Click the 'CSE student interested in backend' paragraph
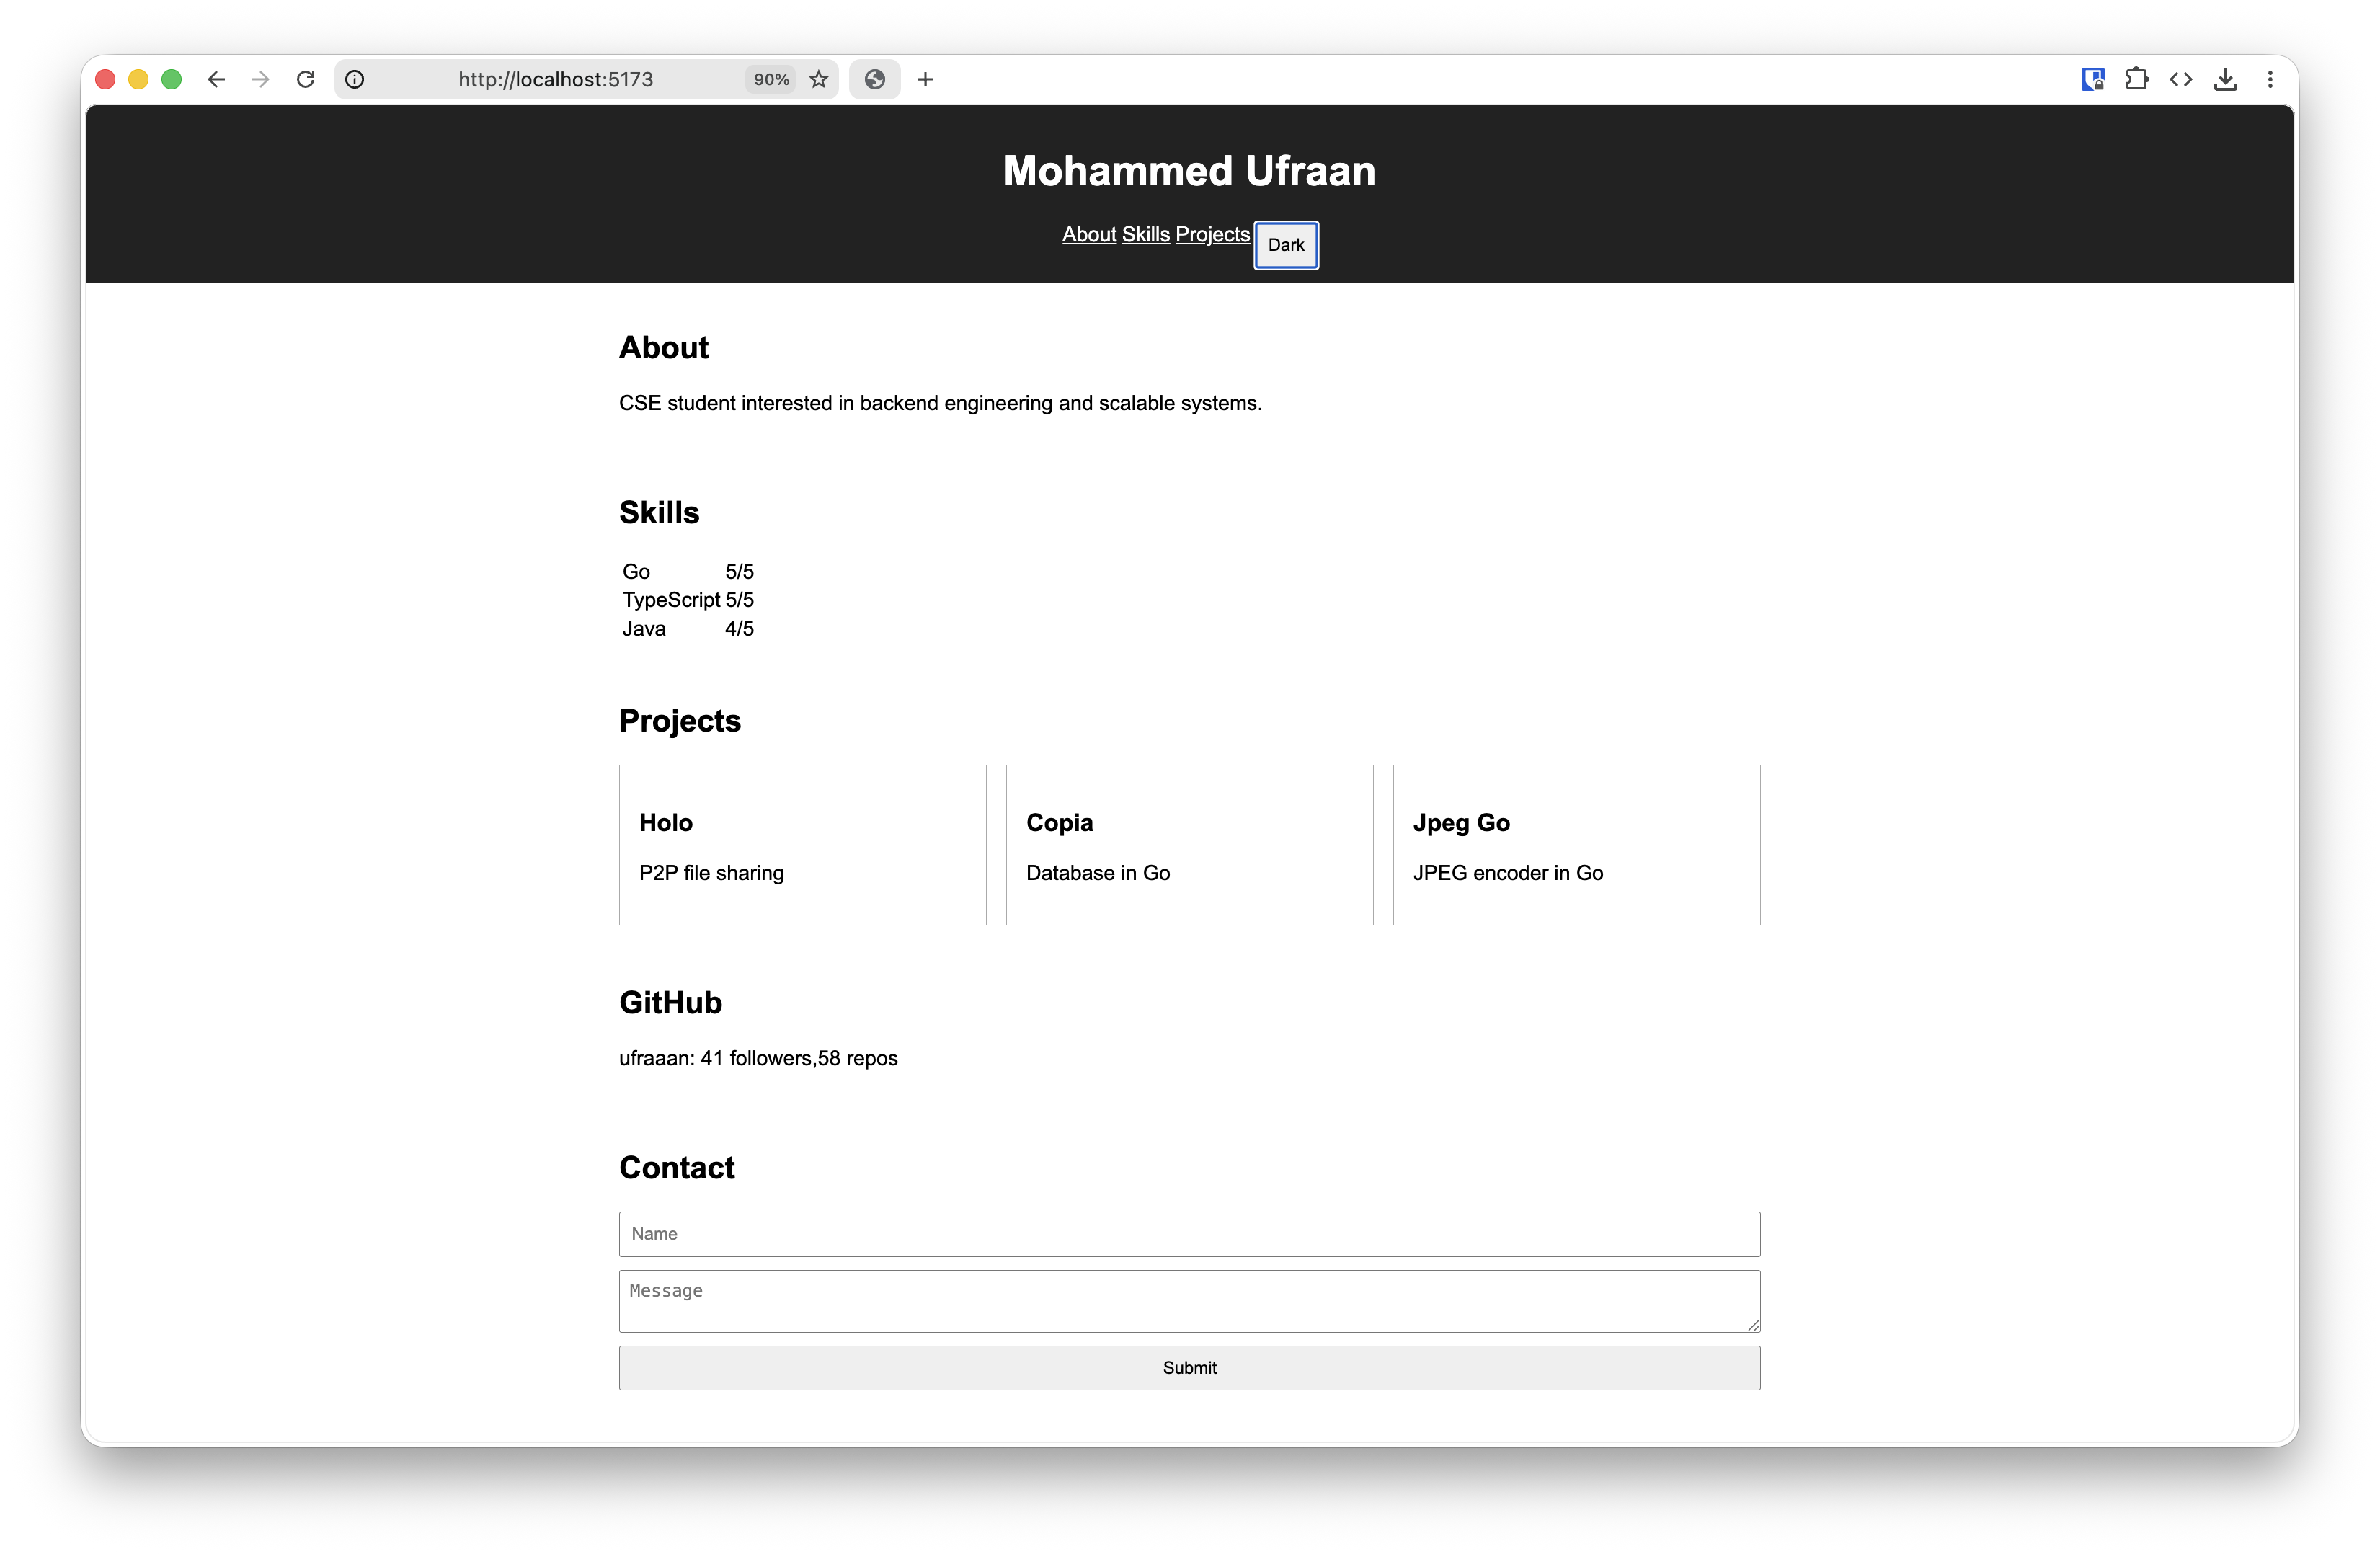 [940, 403]
